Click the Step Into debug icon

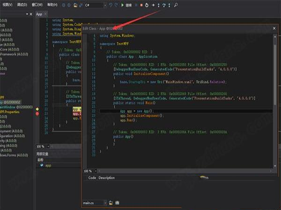pos(158,5)
